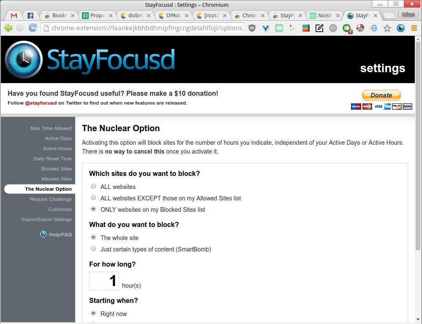Open Daily Reset Time settings

click(52, 159)
